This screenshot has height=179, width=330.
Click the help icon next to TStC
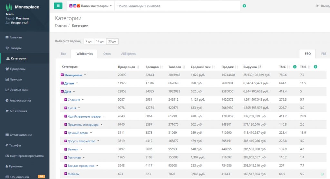pyautogui.click(x=295, y=67)
